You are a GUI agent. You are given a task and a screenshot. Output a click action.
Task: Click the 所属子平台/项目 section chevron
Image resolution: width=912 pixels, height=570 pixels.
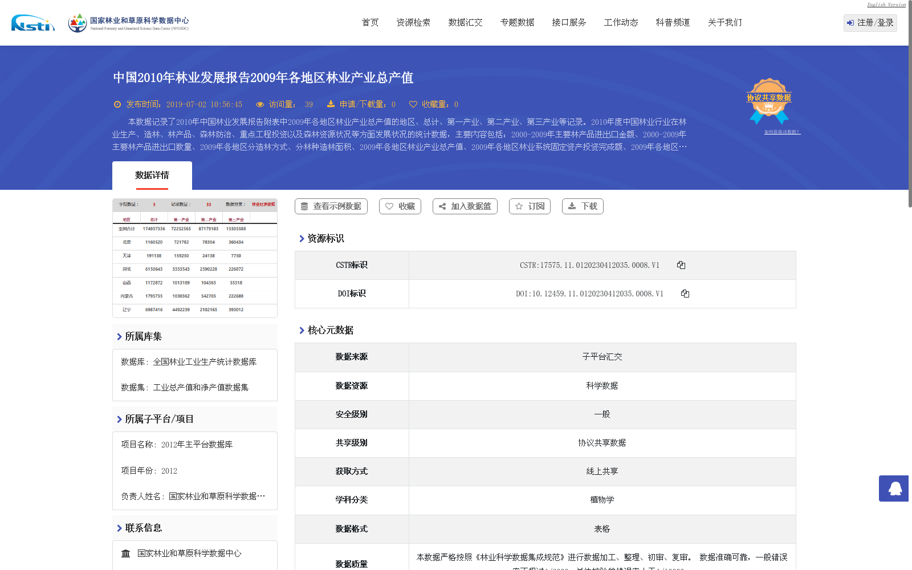click(x=119, y=419)
